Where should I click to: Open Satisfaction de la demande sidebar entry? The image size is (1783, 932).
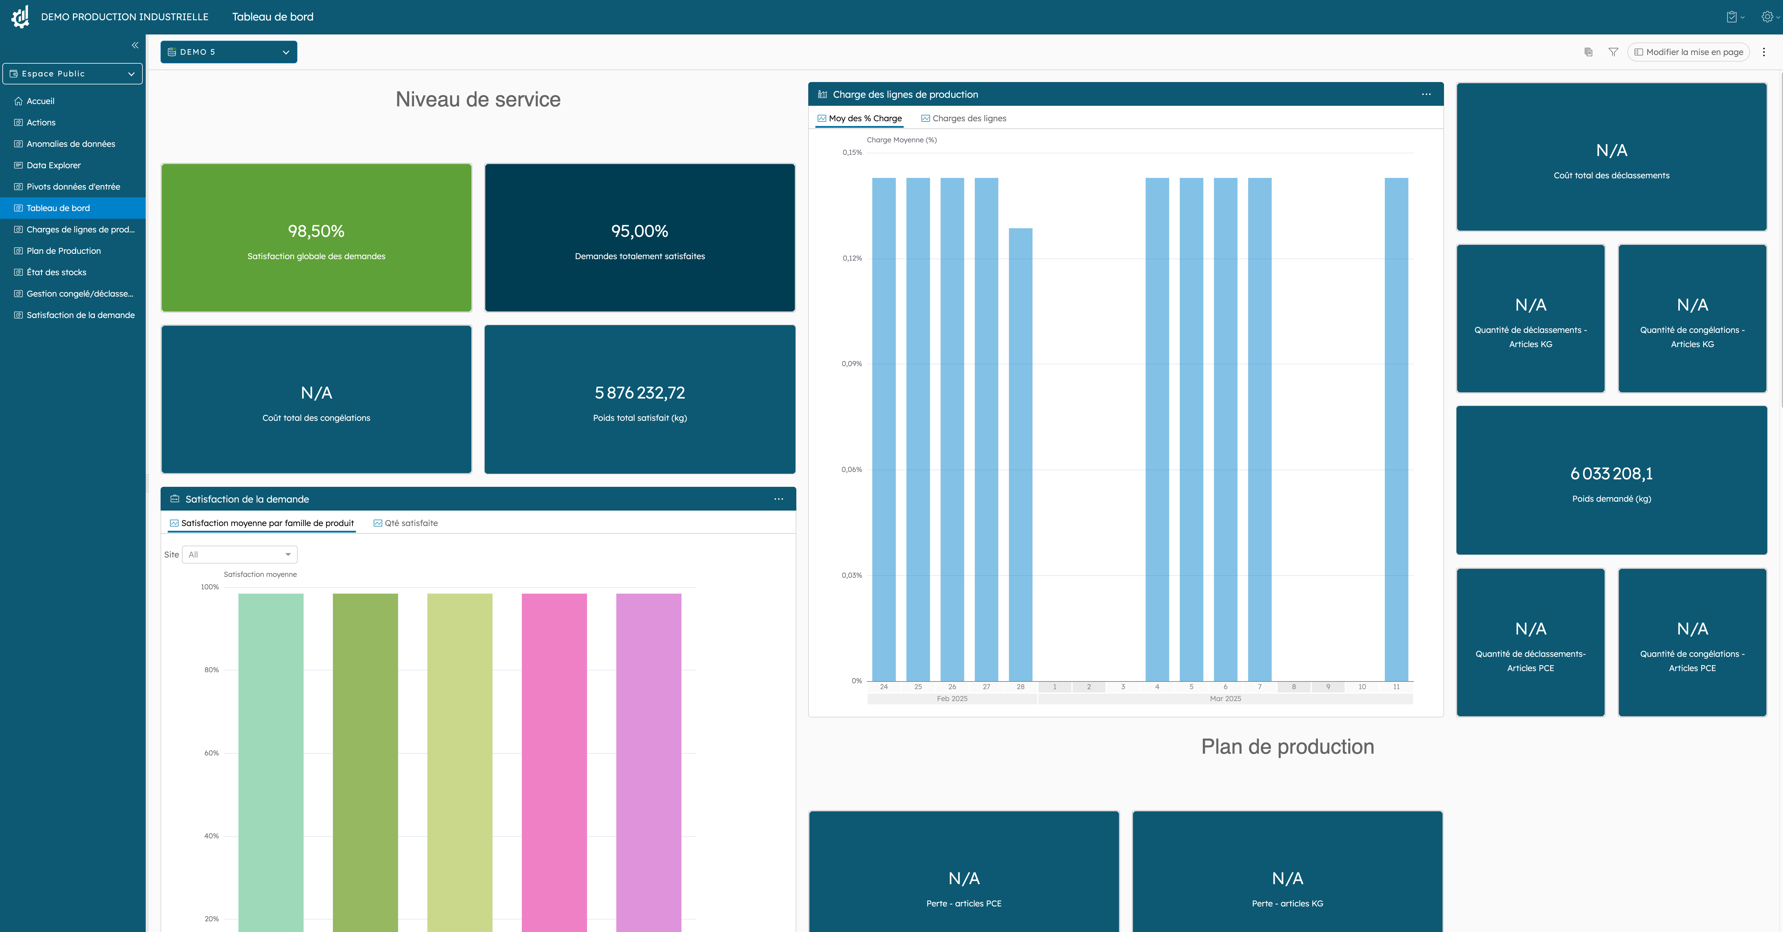click(x=80, y=316)
